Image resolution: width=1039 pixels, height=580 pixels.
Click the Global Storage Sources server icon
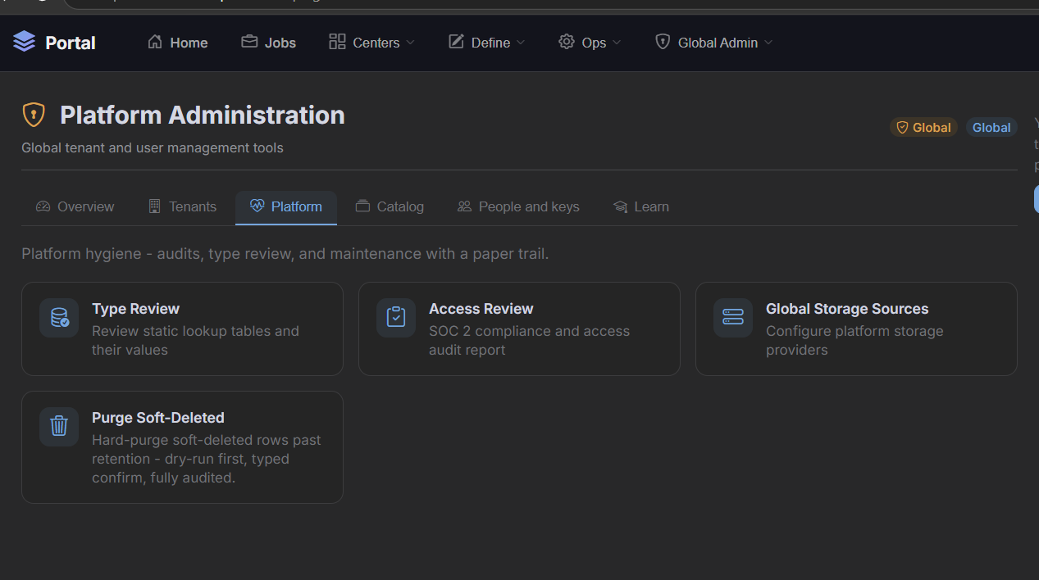[x=733, y=318]
